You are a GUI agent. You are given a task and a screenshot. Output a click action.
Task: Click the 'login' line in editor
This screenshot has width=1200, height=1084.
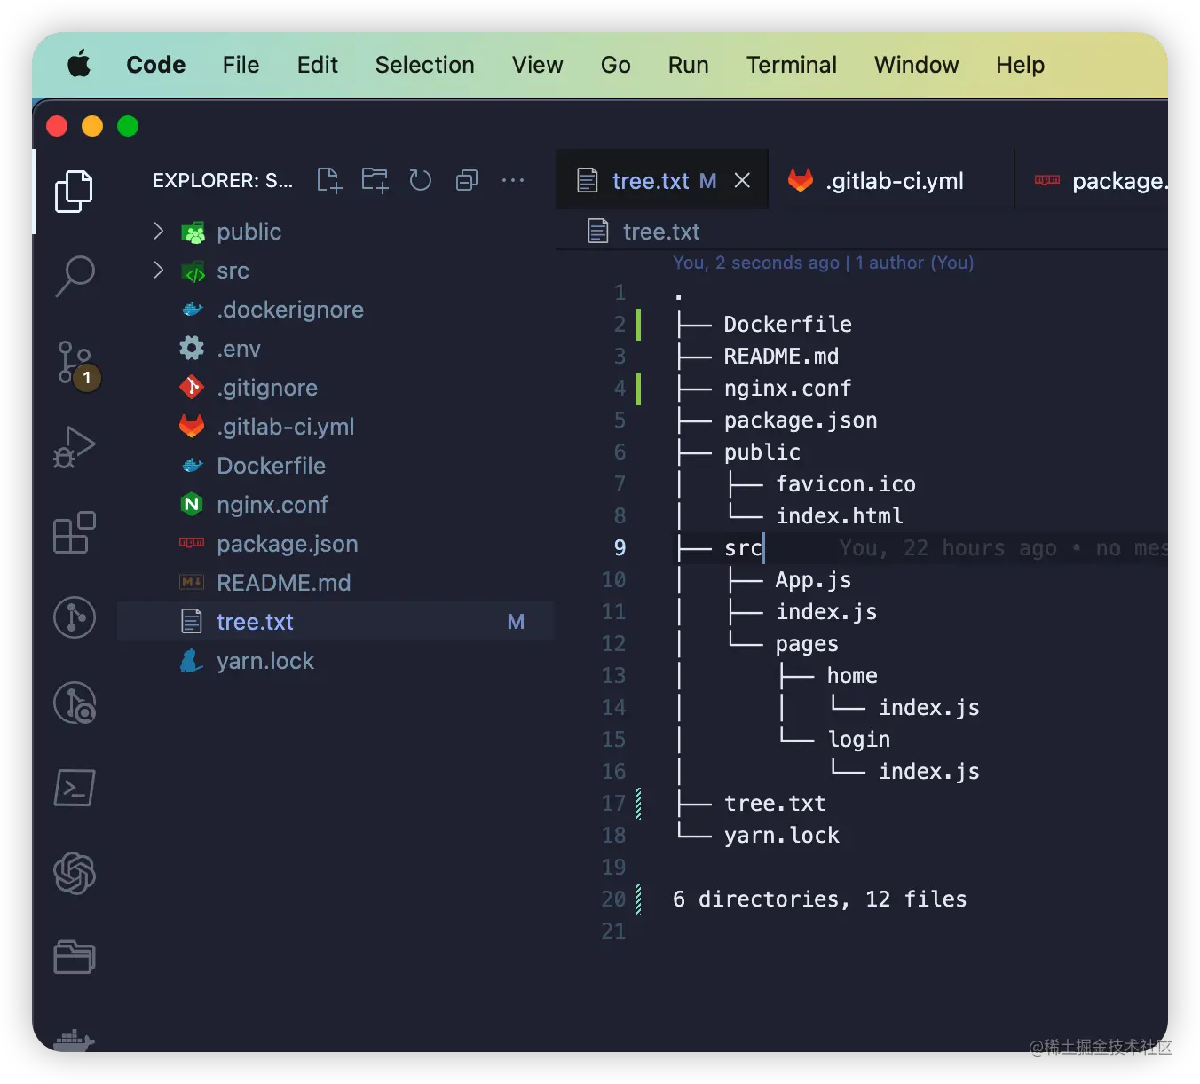click(858, 739)
